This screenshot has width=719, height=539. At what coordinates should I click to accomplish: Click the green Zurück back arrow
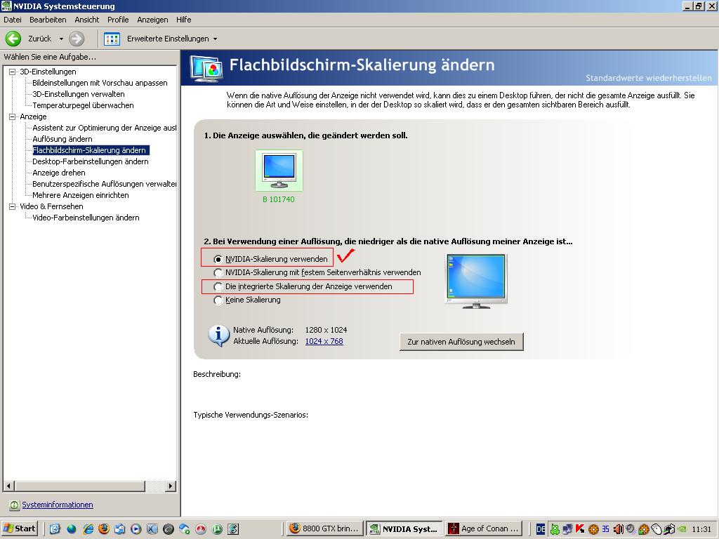(13, 39)
